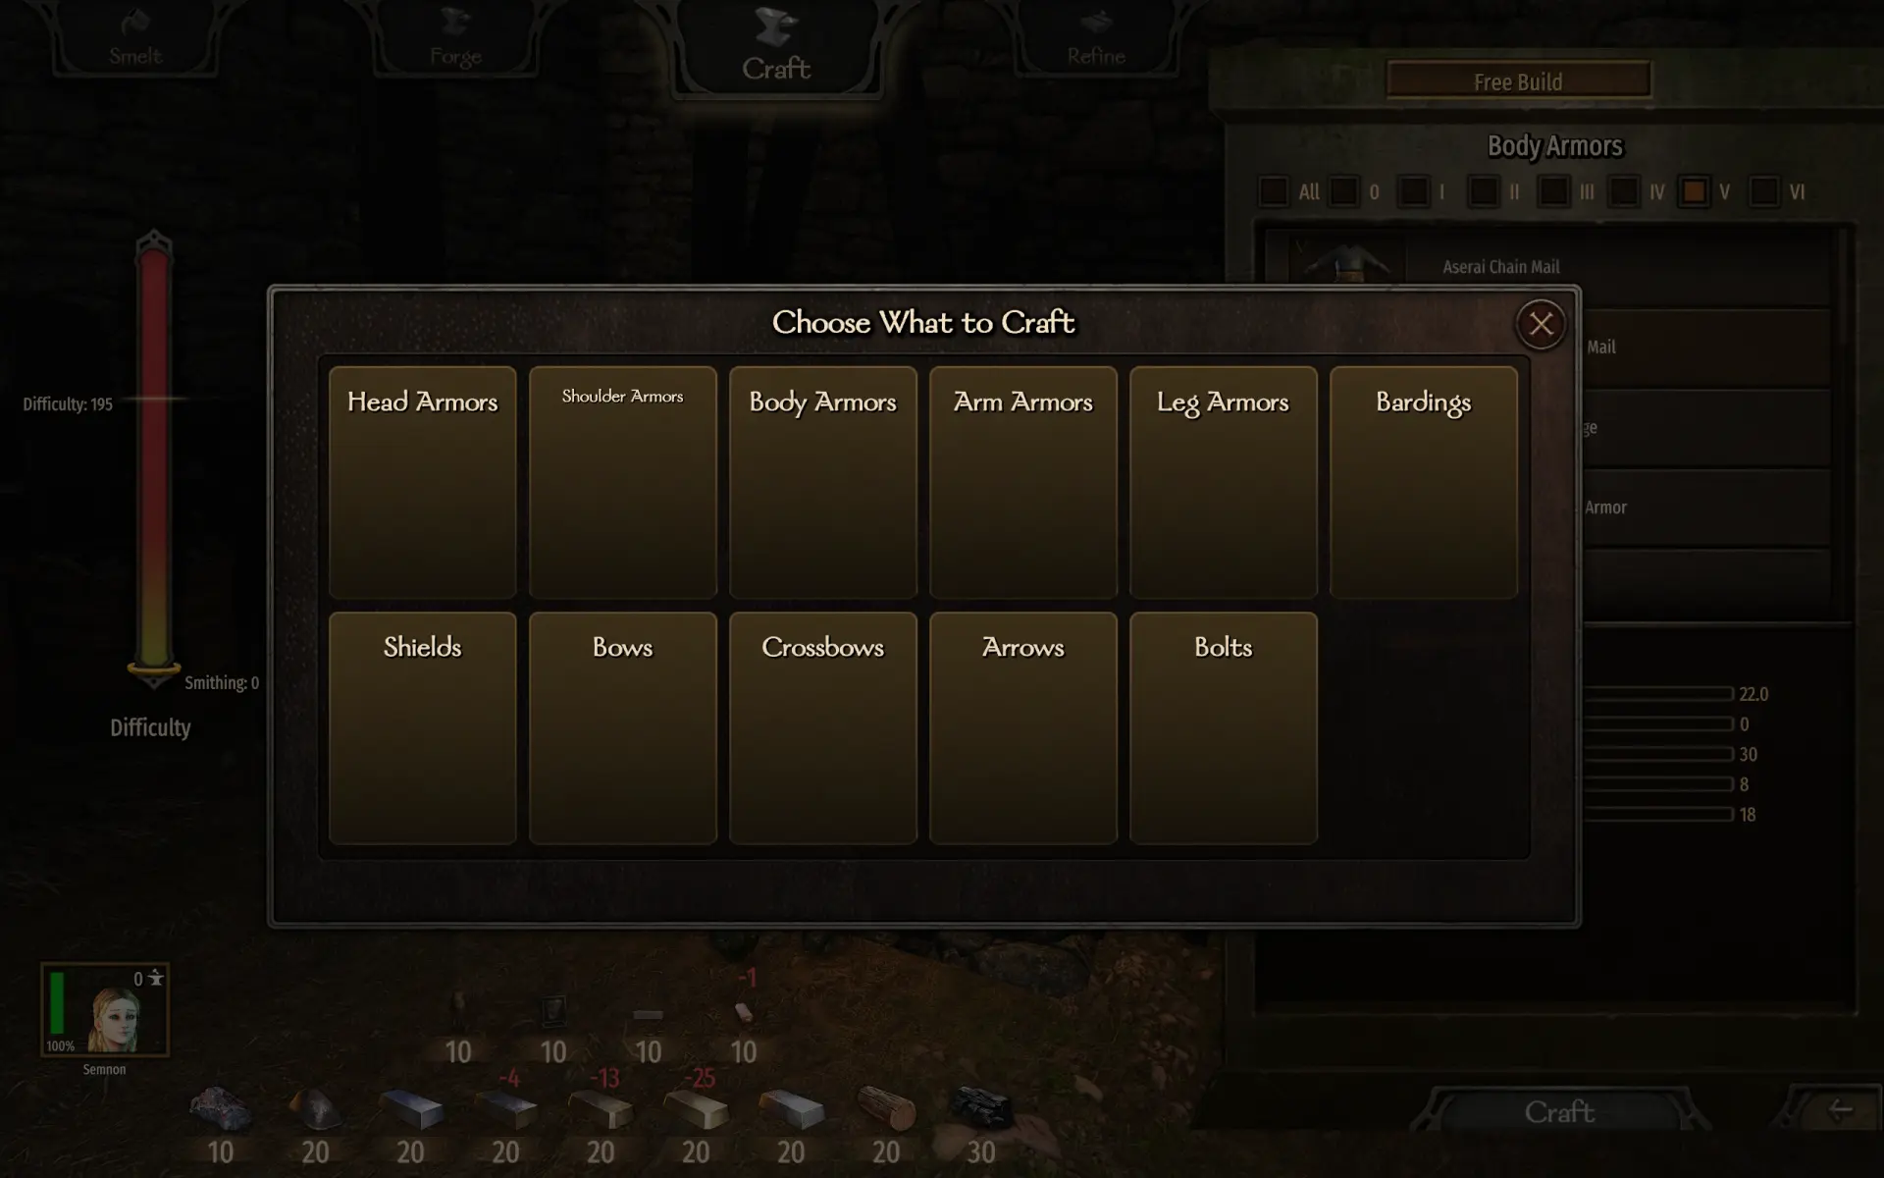Viewport: 1884px width, 1178px height.
Task: Select the Crossbows crafting category
Action: (x=822, y=727)
